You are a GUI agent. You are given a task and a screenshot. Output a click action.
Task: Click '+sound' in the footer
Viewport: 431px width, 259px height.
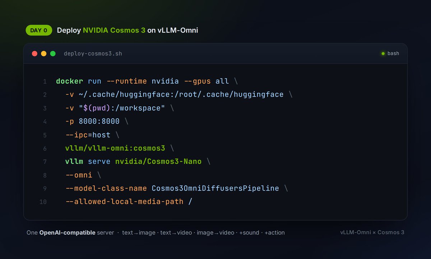pyautogui.click(x=249, y=232)
